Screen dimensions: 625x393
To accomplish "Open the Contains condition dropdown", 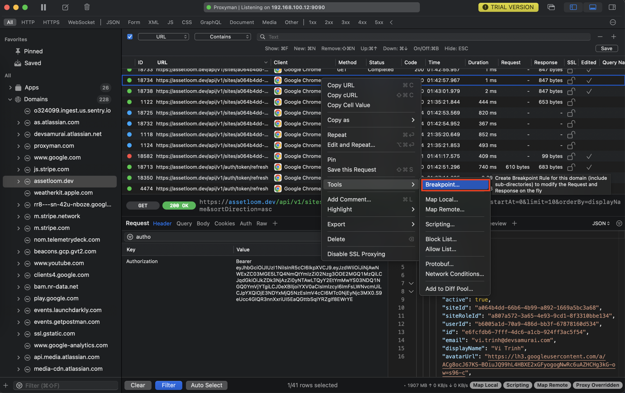I will coord(223,37).
